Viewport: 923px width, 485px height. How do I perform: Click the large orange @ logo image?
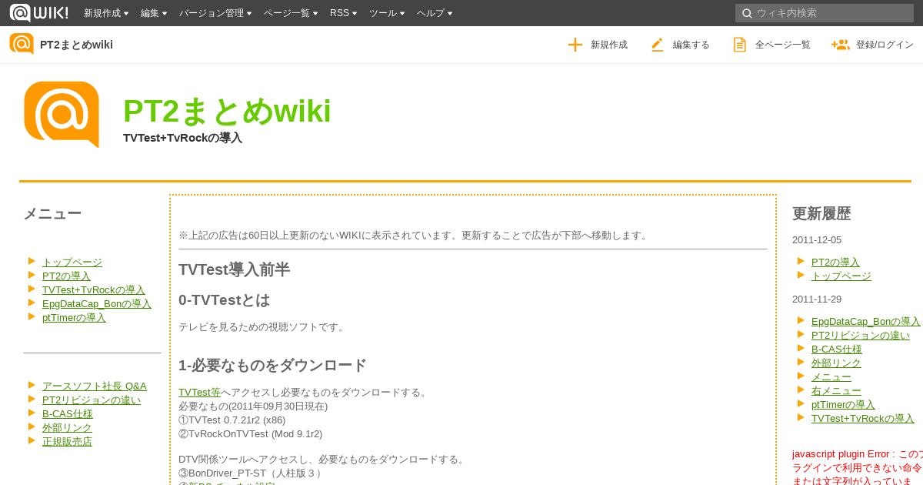(x=62, y=114)
